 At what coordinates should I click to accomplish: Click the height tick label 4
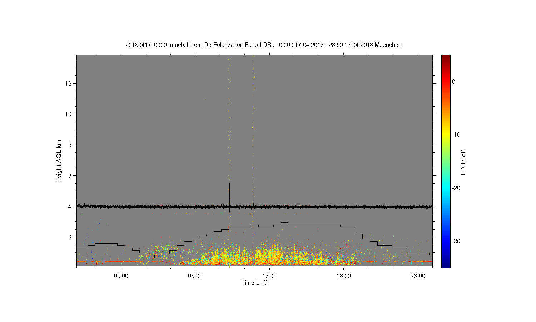(70, 206)
